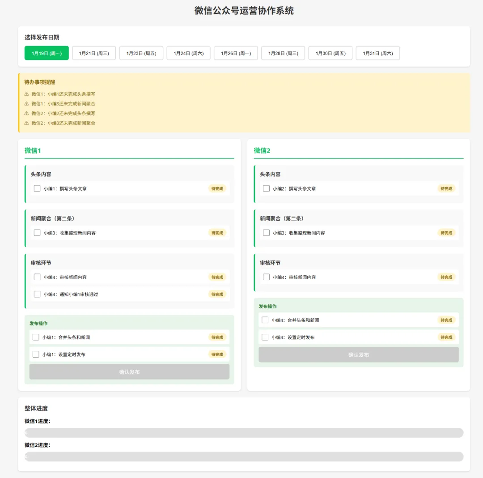This screenshot has height=478, width=483.
Task: Select the 1月30日 (周五) date button
Action: (330, 53)
